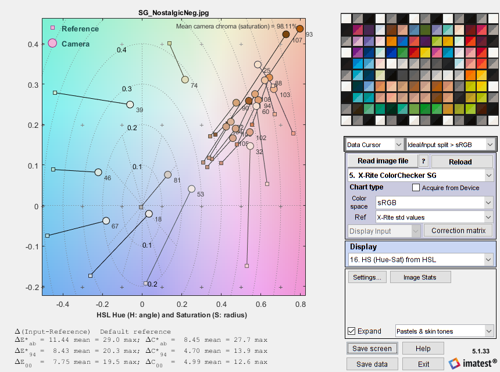Open the Correction matrix
Viewport: 500px width, 372px height.
(x=458, y=231)
